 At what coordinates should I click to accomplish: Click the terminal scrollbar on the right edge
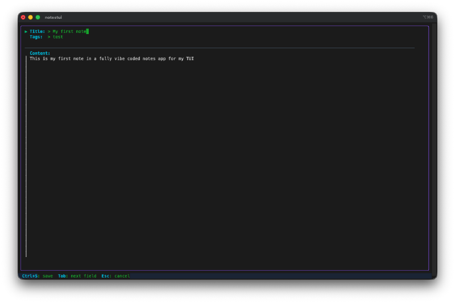(x=434, y=148)
